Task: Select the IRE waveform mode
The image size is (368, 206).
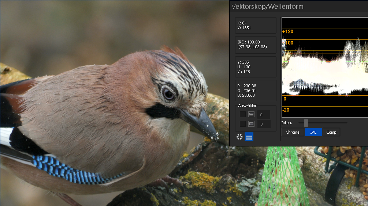Action: 313,132
